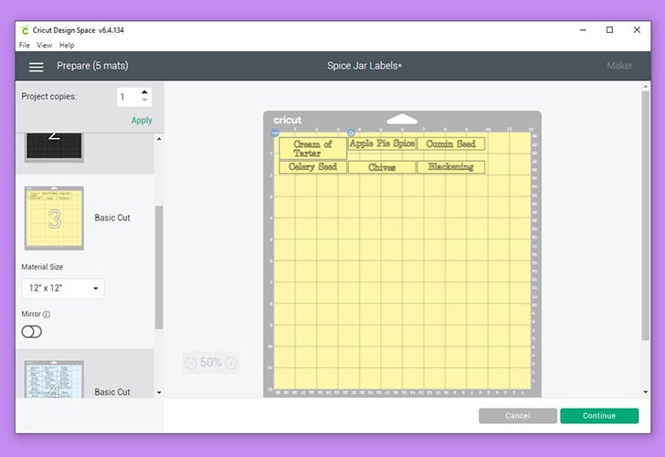Open the File menu

click(24, 45)
